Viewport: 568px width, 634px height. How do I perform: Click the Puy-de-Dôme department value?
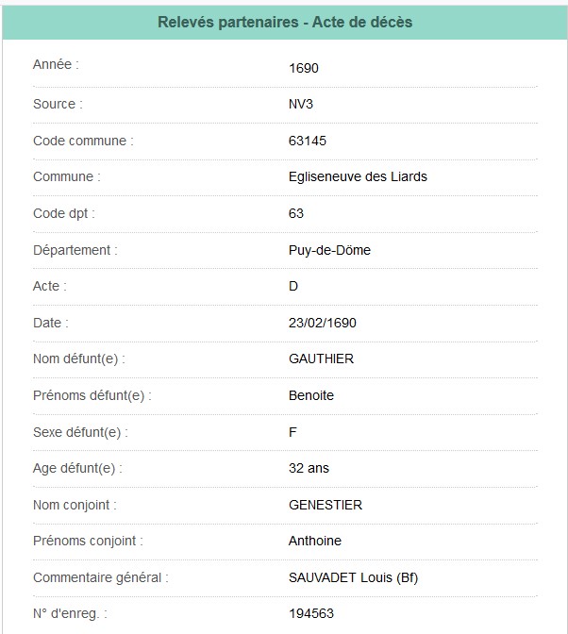(327, 251)
